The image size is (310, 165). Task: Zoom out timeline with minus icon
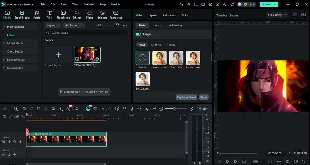coord(161,109)
